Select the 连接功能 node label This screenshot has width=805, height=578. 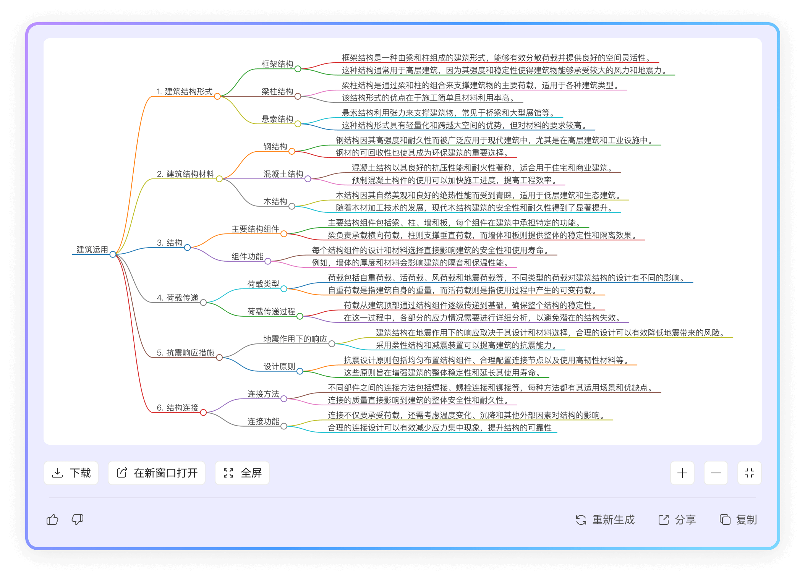263,421
